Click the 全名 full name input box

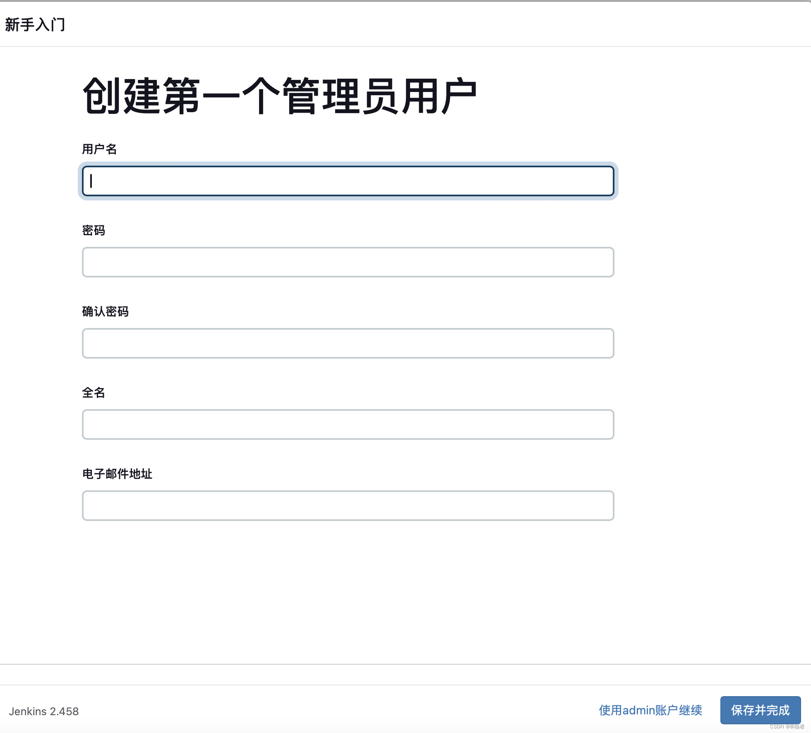tap(348, 424)
